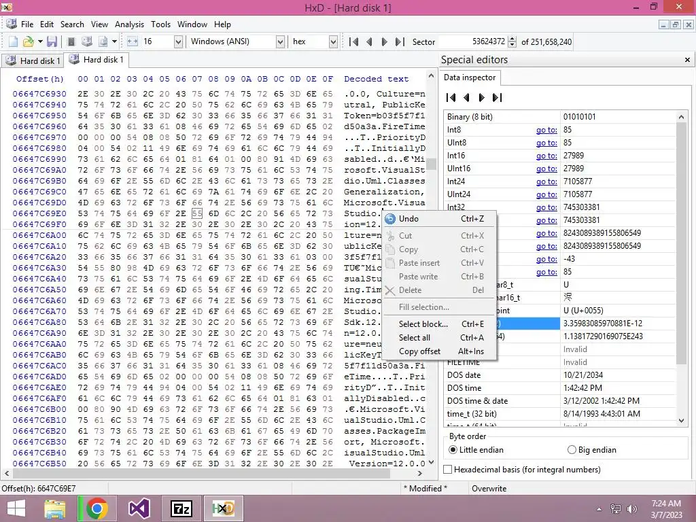Open the Window menu
Viewport: 696px width, 522px height.
click(192, 24)
